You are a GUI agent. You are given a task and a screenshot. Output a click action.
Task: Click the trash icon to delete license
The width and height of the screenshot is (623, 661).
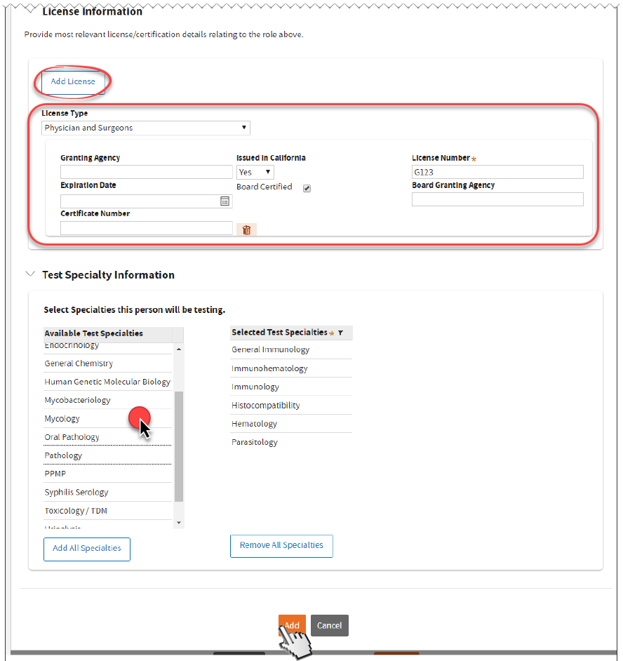[246, 229]
